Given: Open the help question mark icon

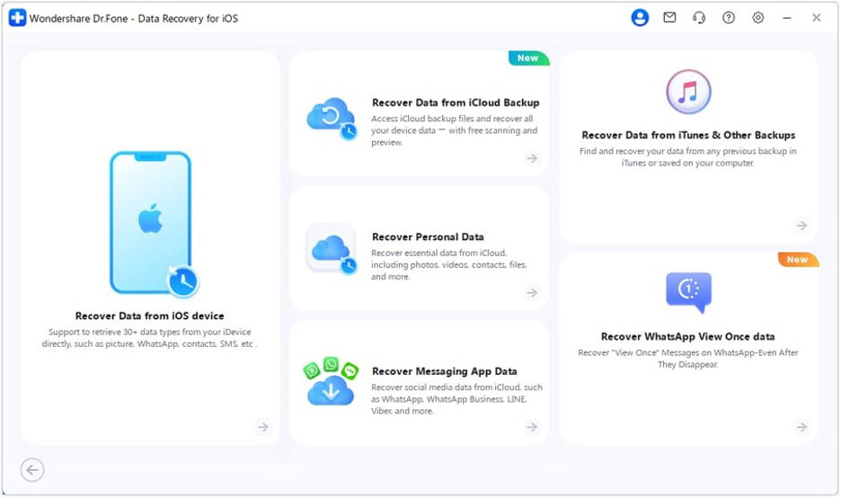Looking at the screenshot, I should tap(729, 18).
